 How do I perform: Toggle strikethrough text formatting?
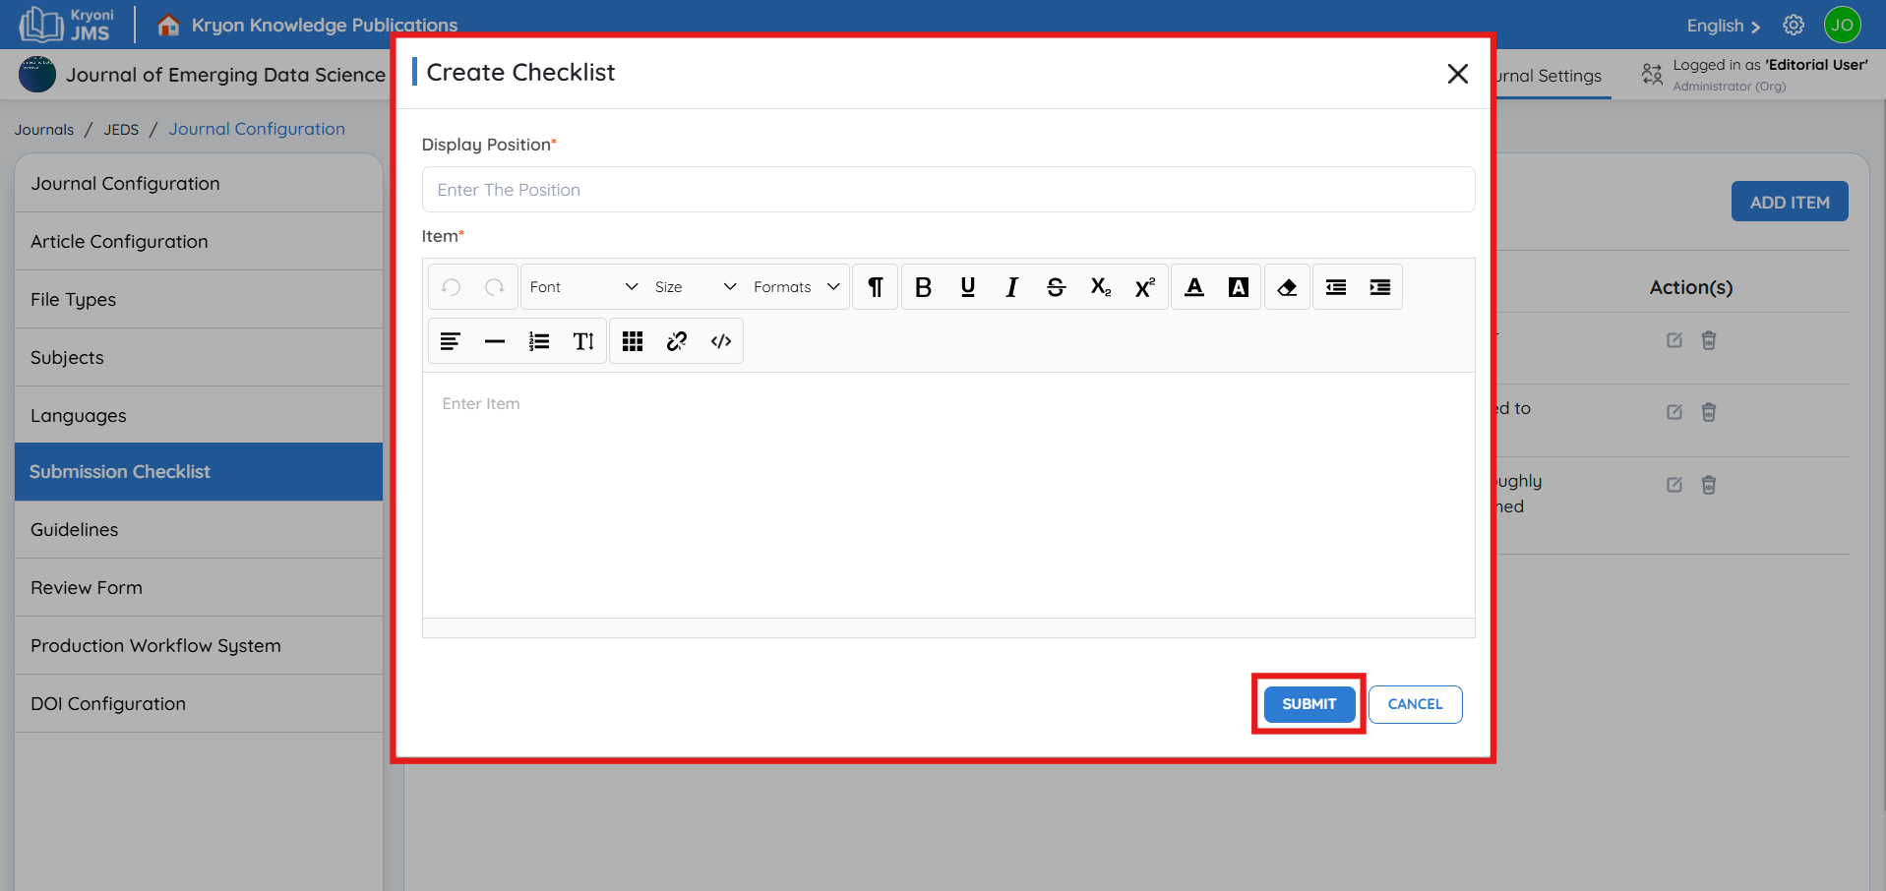(x=1056, y=287)
